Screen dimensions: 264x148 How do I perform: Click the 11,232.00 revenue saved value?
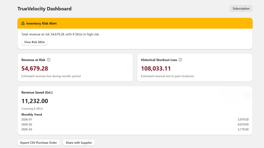(x=35, y=101)
